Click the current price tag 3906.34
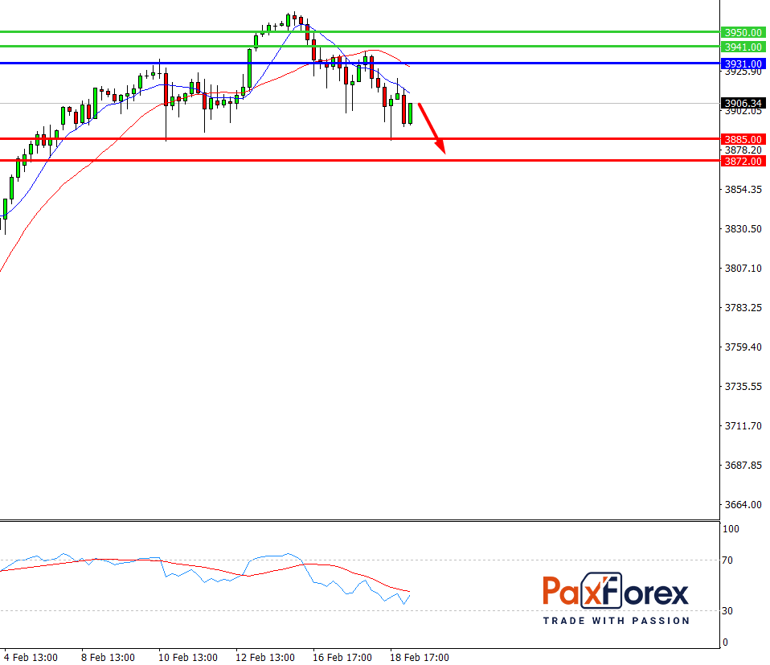Screen dimensions: 770x665 coord(742,103)
